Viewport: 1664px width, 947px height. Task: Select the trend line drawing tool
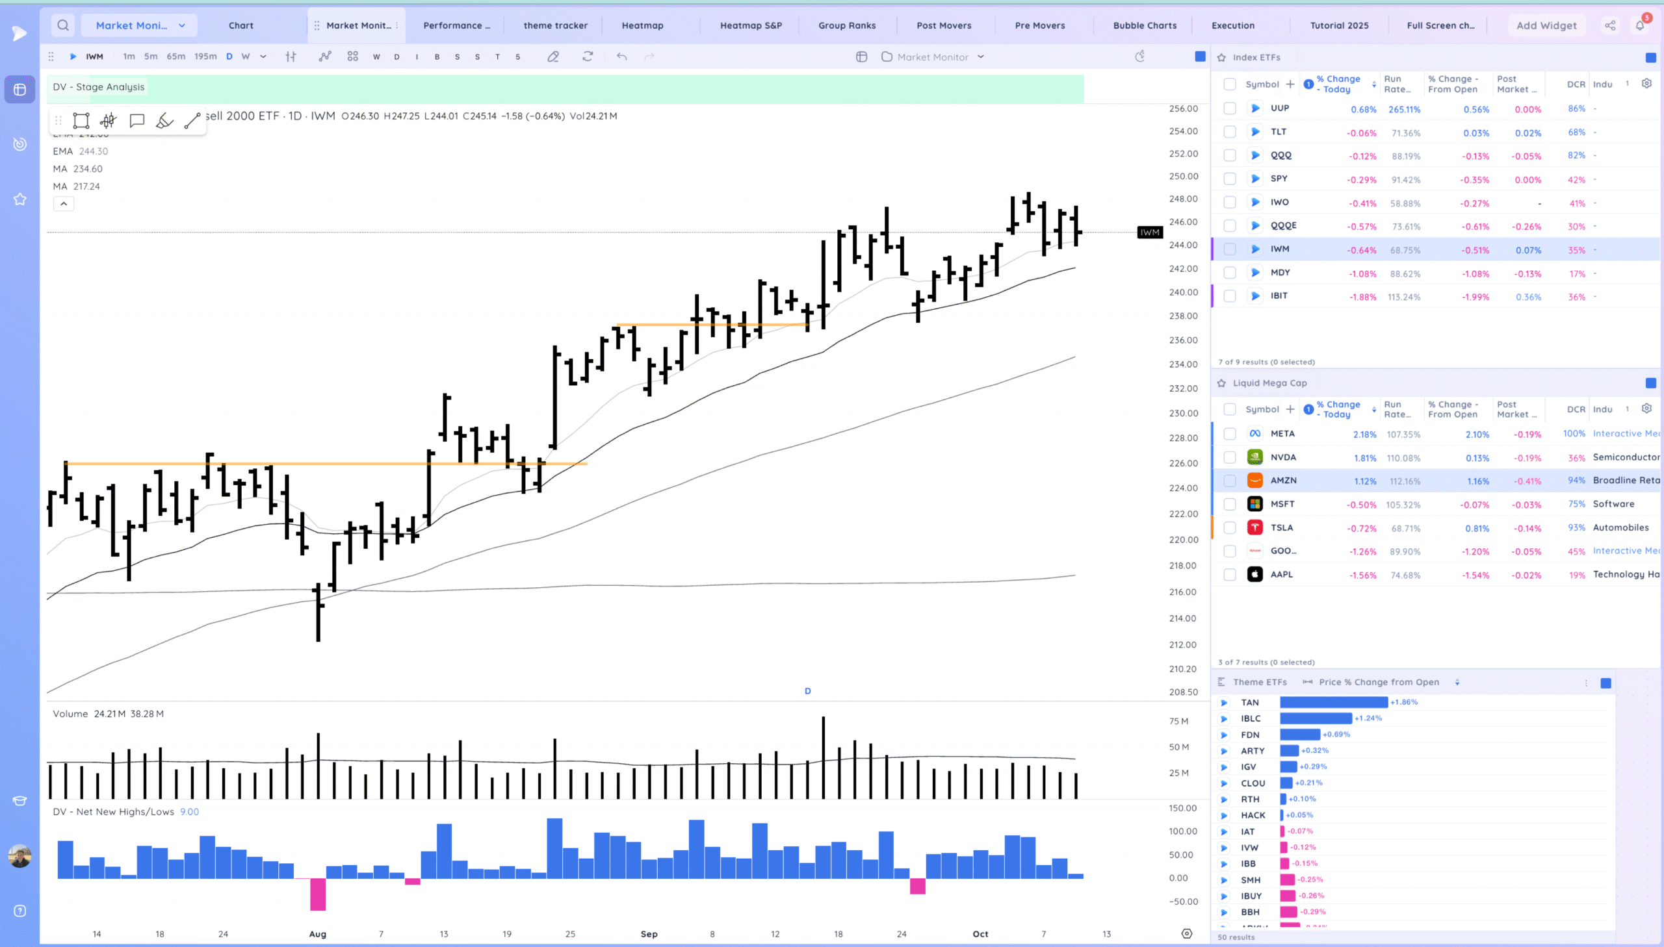[192, 120]
